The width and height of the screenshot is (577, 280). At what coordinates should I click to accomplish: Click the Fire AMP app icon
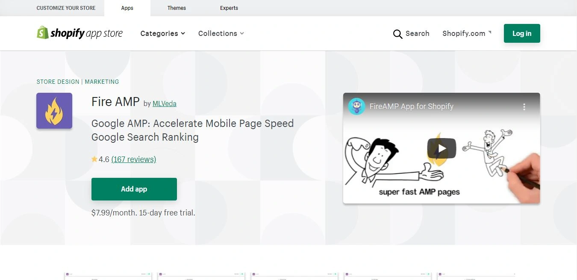click(x=54, y=111)
